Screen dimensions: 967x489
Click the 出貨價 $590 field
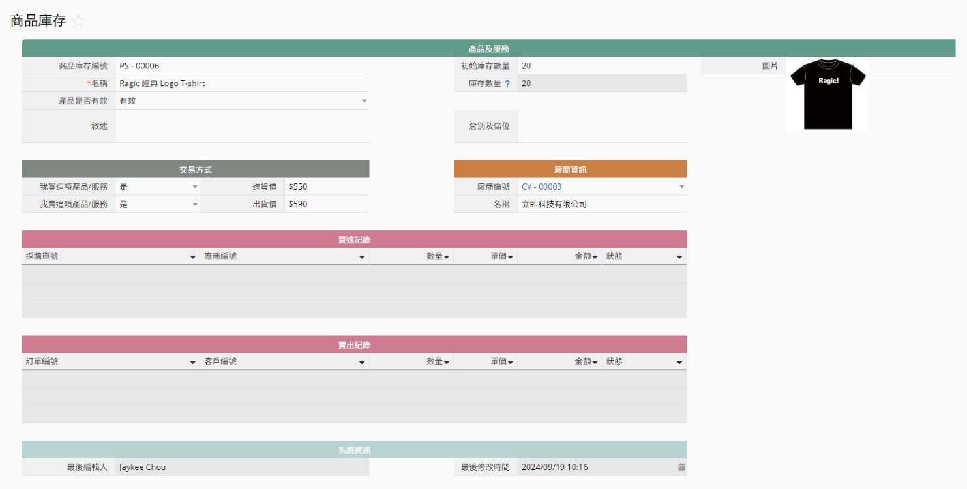[x=326, y=204]
